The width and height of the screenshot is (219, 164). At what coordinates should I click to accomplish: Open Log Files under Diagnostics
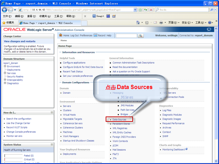click(x=167, y=110)
